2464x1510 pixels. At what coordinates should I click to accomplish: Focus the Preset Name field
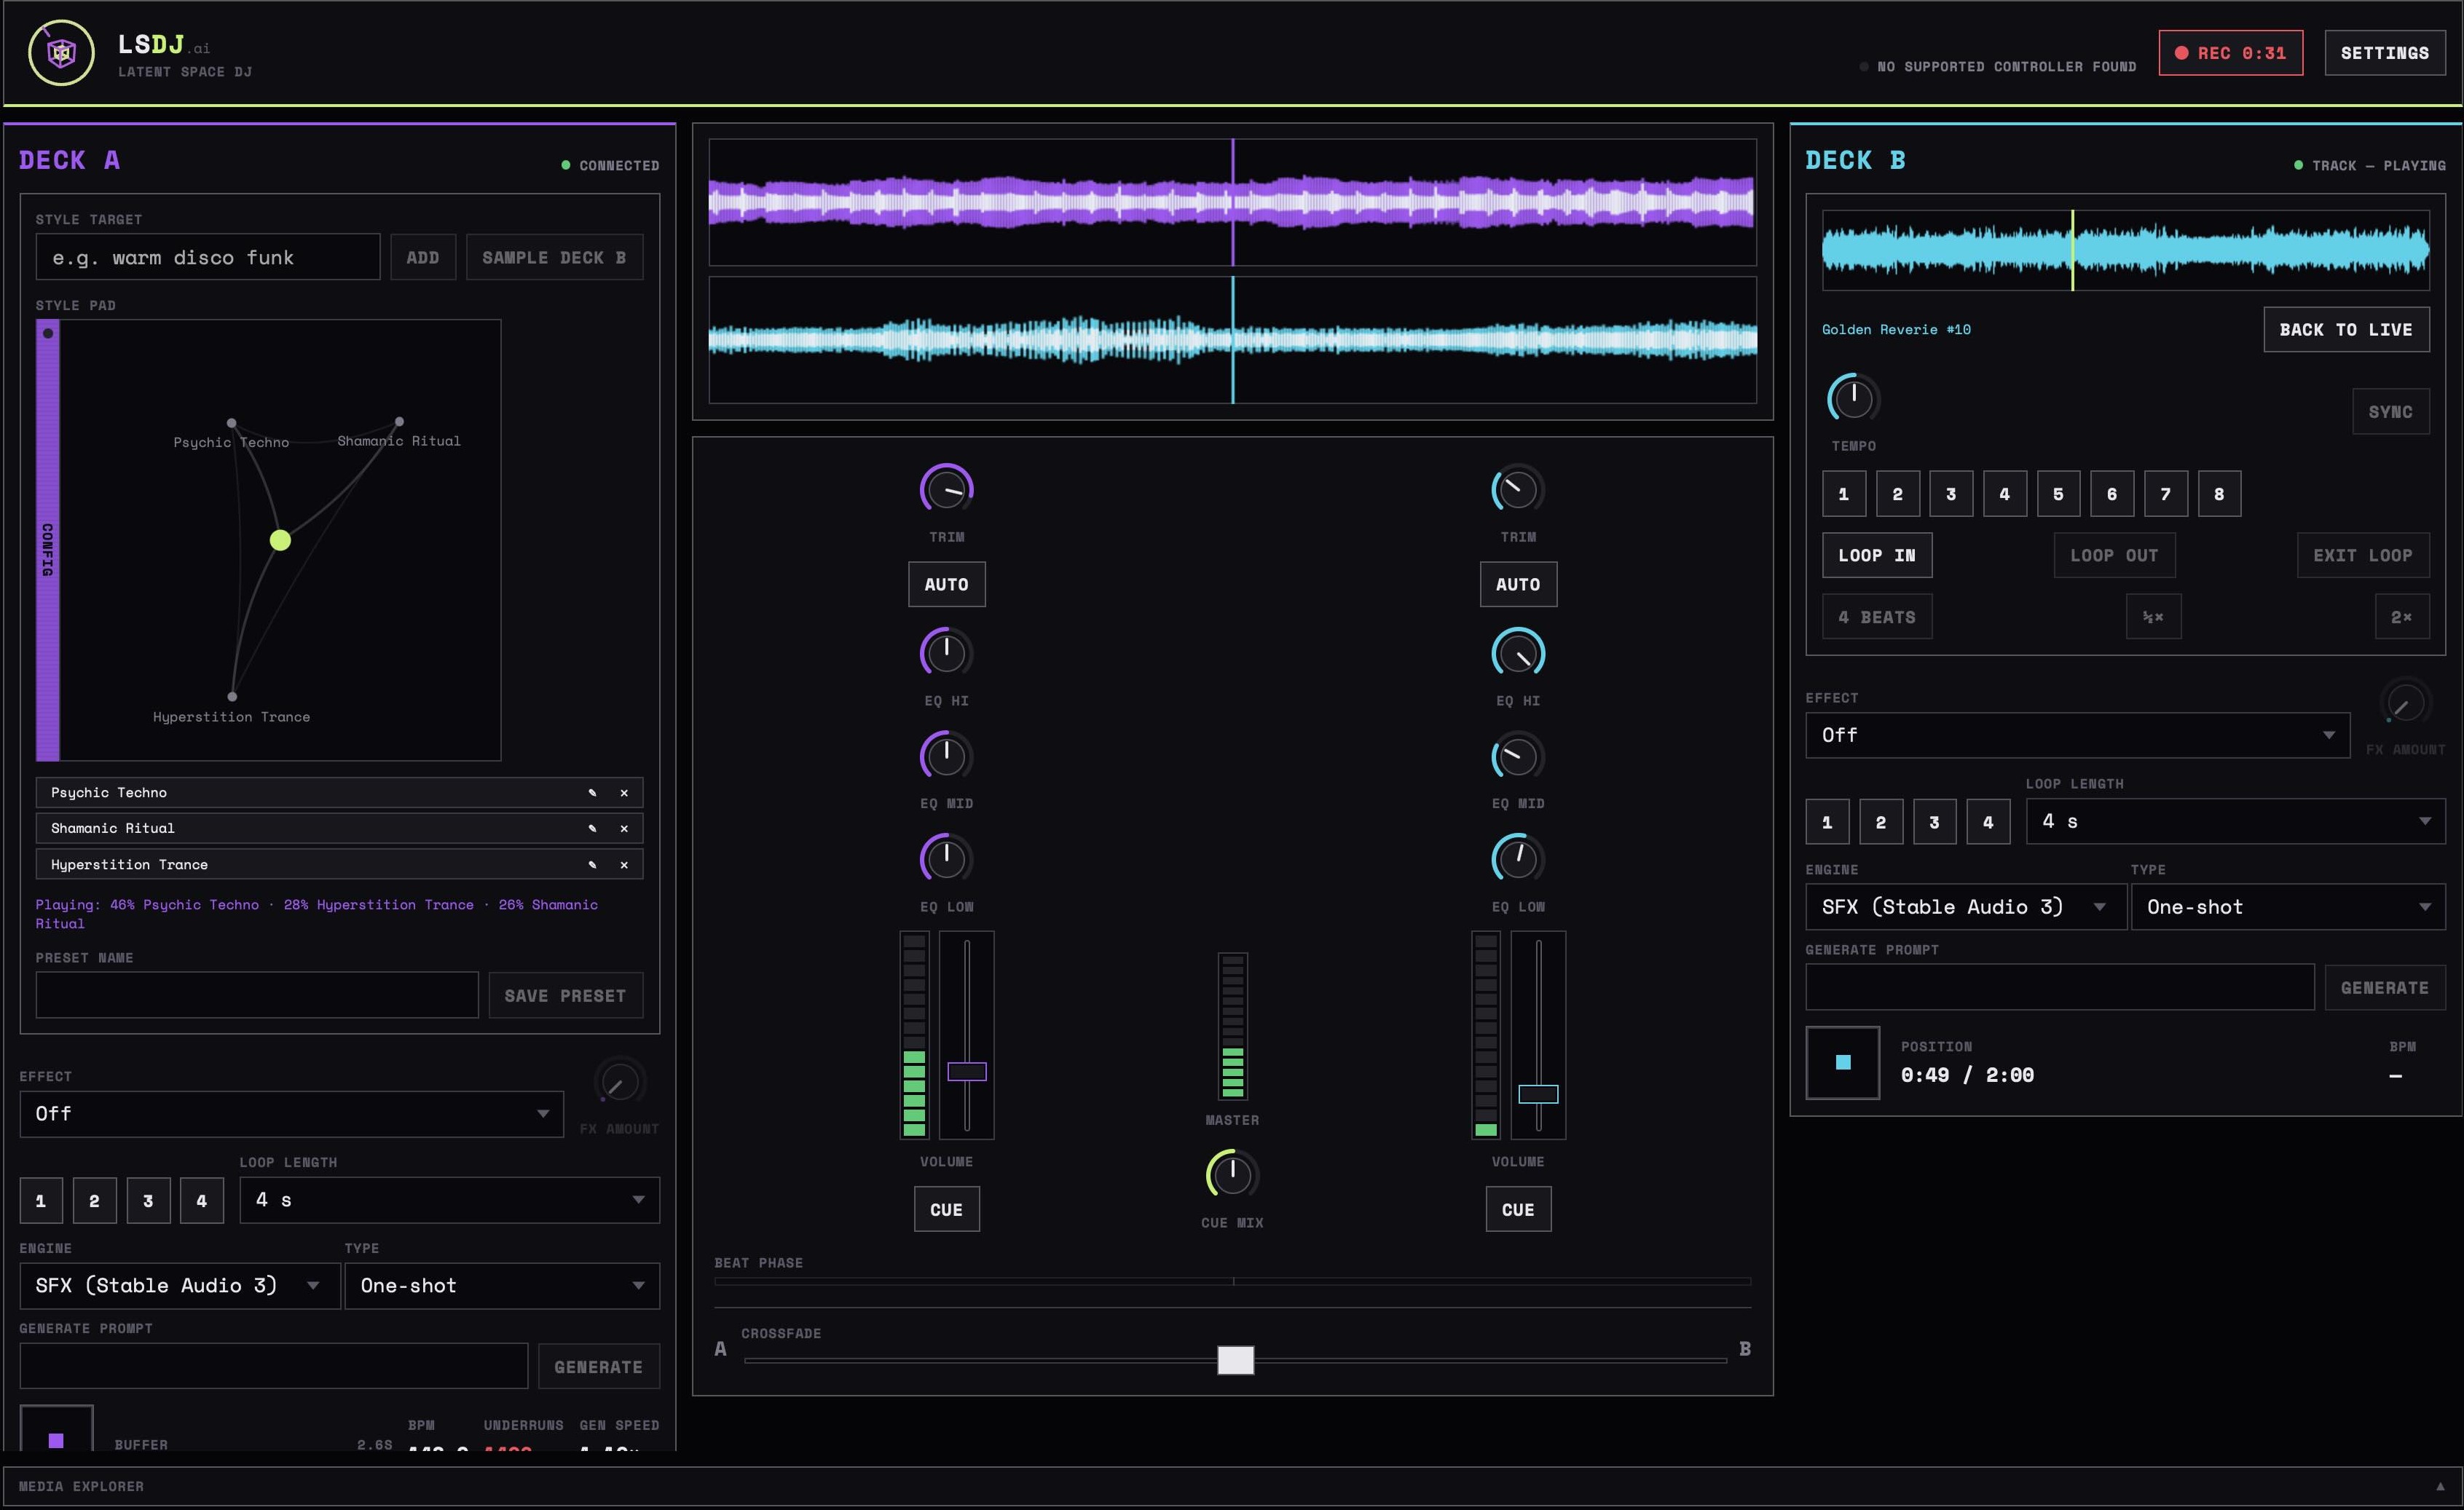click(x=257, y=996)
